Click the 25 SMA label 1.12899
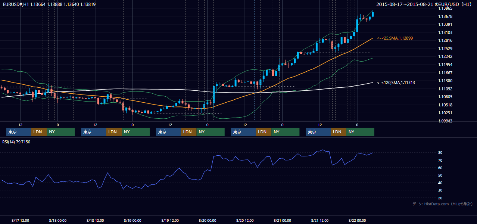Screen dimensions: 477x224 tap(395, 38)
